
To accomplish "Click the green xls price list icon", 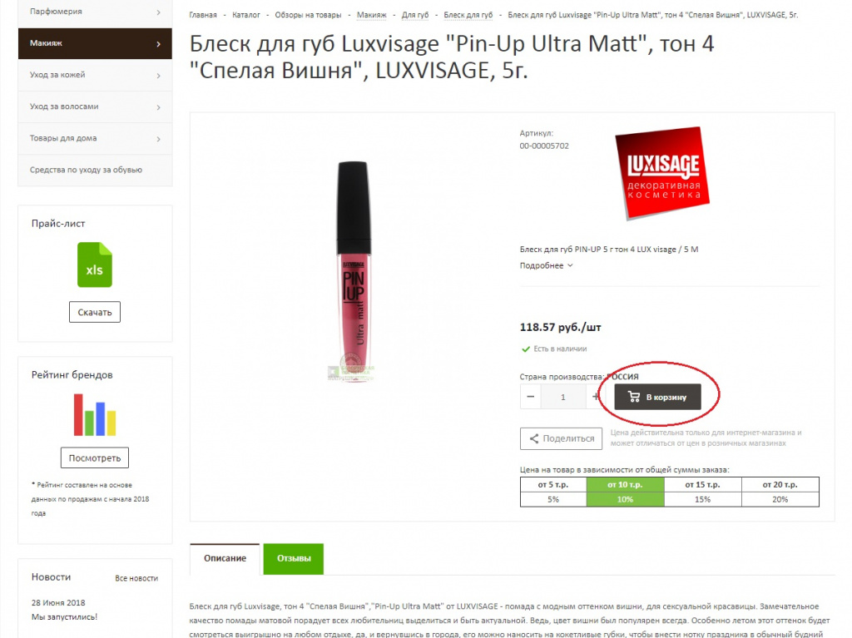I will click(x=95, y=265).
